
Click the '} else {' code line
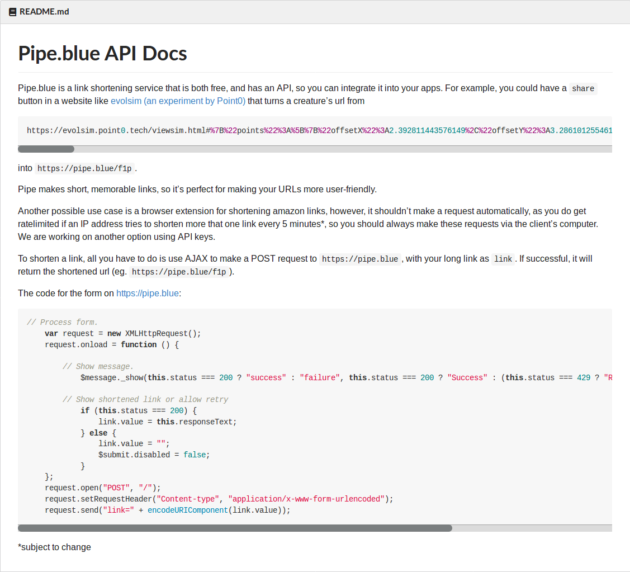pos(98,433)
